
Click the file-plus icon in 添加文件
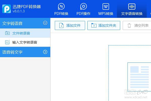pos(61,25)
